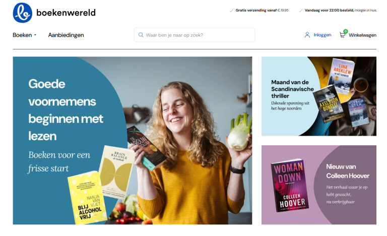
Task: Open the shopping cart icon
Action: pos(342,35)
